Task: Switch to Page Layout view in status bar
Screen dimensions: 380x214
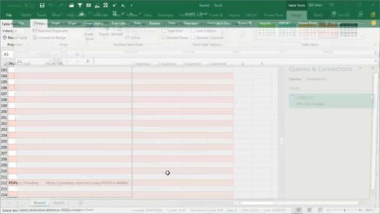Action: pos(309,210)
